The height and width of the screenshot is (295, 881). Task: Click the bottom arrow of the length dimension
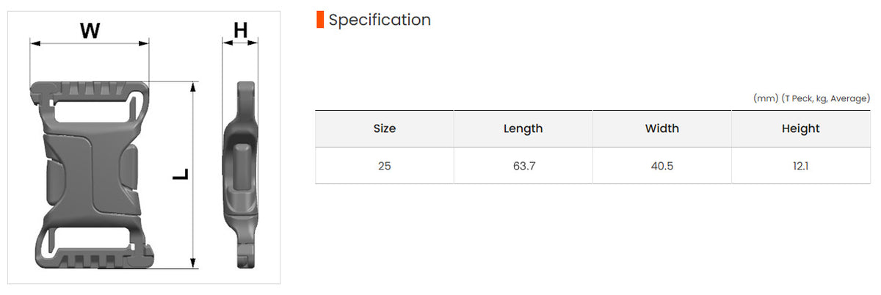tap(194, 261)
